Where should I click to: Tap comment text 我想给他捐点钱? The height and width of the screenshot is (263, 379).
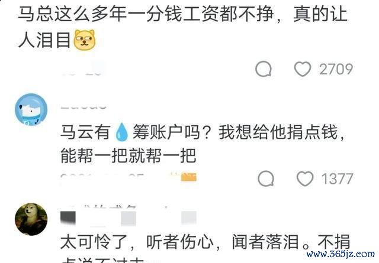pos(278,132)
